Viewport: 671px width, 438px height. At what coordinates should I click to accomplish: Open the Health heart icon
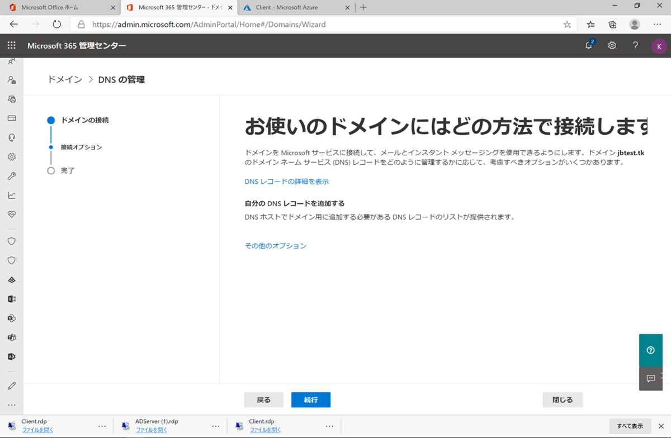click(12, 215)
